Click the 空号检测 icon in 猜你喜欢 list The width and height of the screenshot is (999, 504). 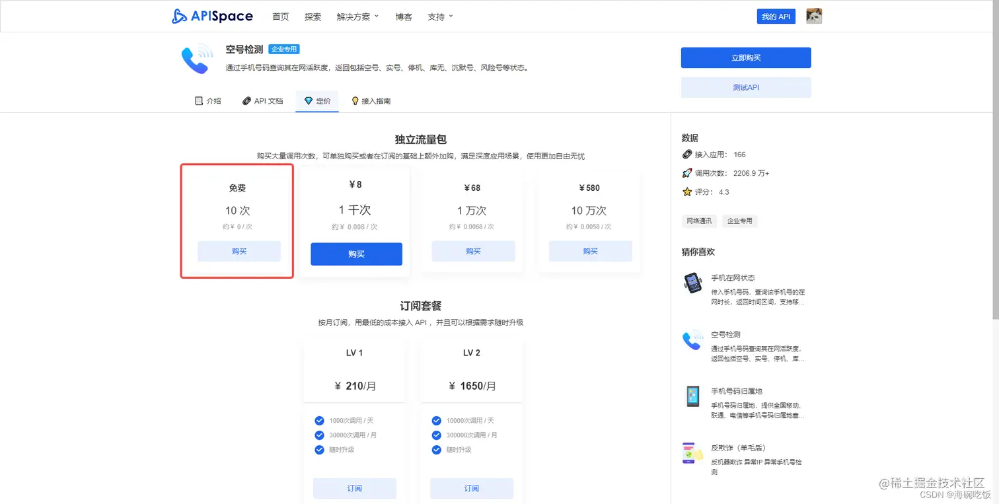click(692, 342)
